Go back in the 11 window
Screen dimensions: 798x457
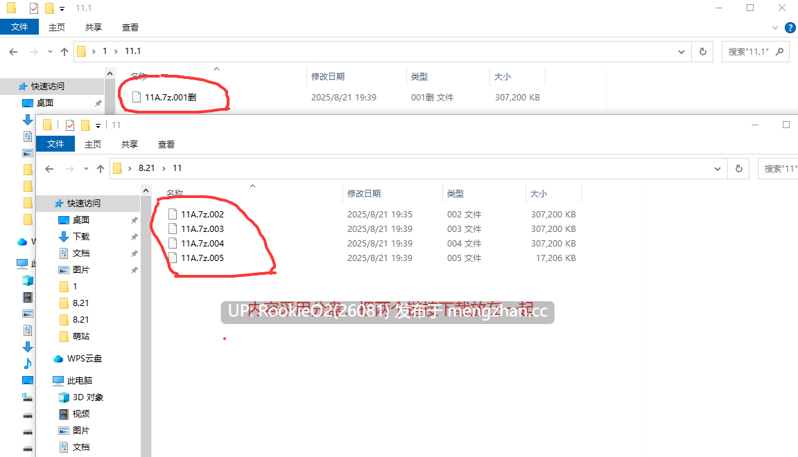point(49,169)
